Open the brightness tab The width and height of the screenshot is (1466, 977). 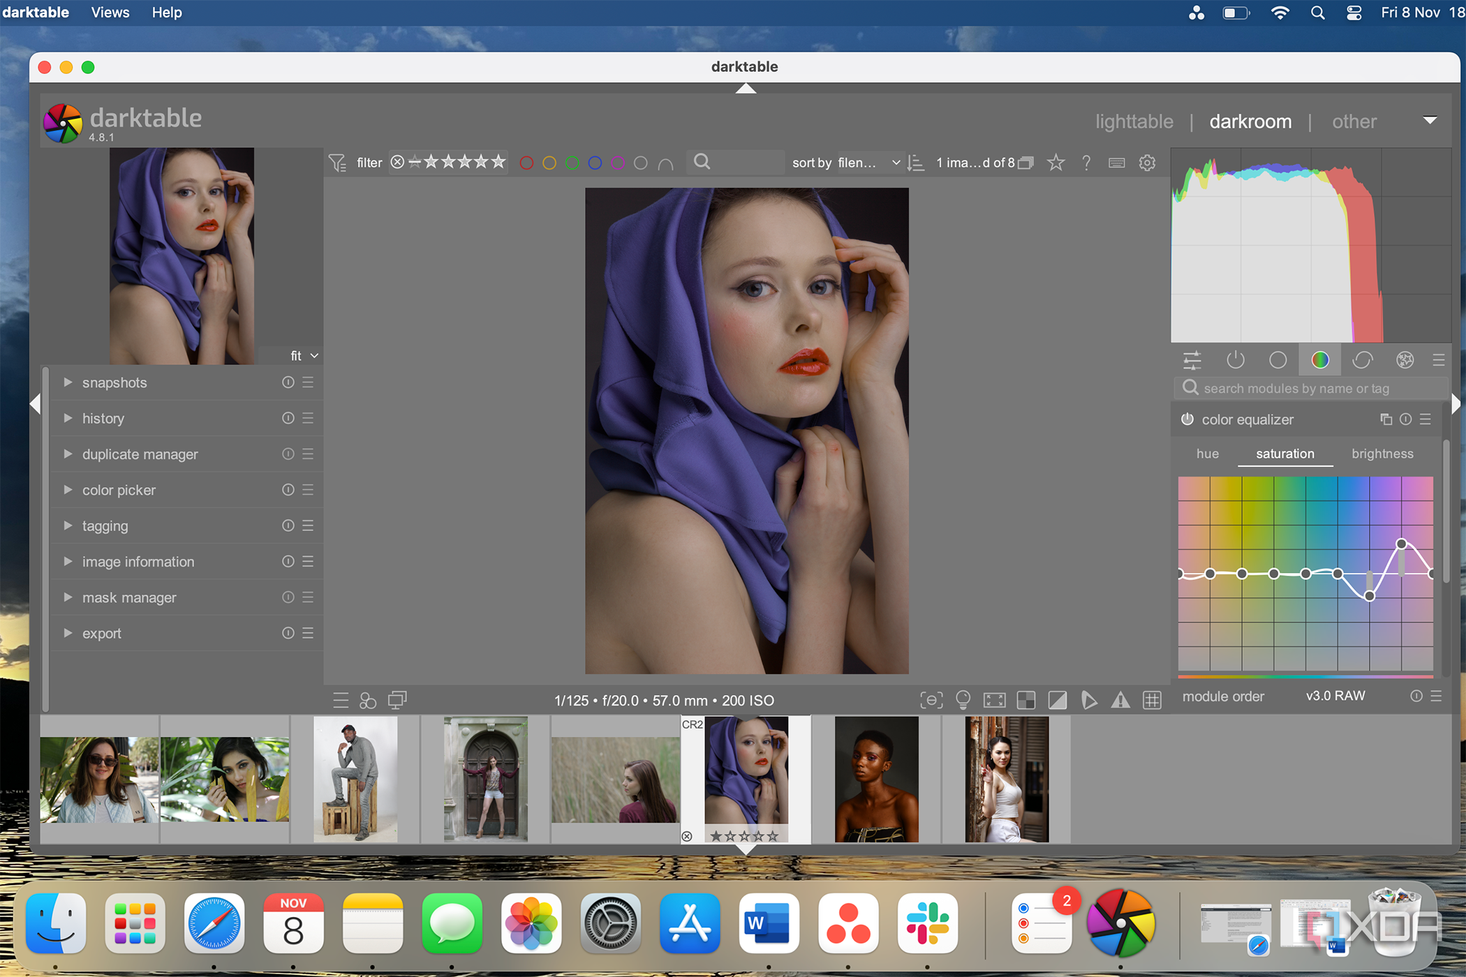1382,454
